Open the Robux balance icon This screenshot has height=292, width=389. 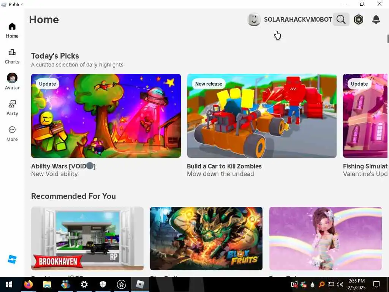point(359,19)
